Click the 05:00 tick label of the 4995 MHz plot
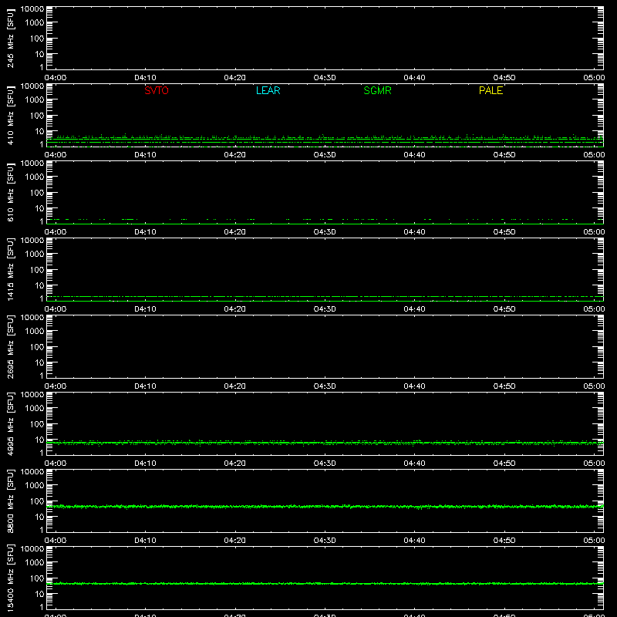This screenshot has height=617, width=617. (594, 464)
